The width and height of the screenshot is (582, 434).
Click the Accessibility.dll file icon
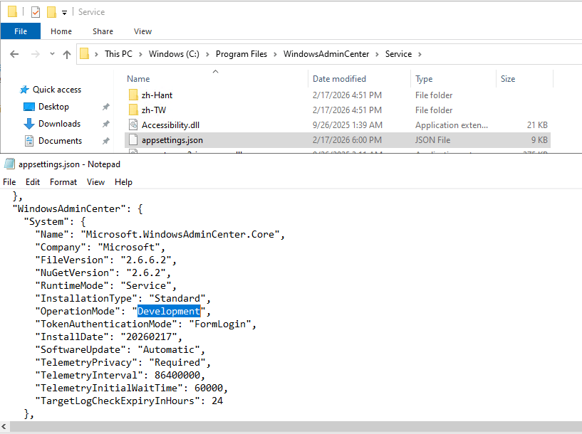click(133, 125)
